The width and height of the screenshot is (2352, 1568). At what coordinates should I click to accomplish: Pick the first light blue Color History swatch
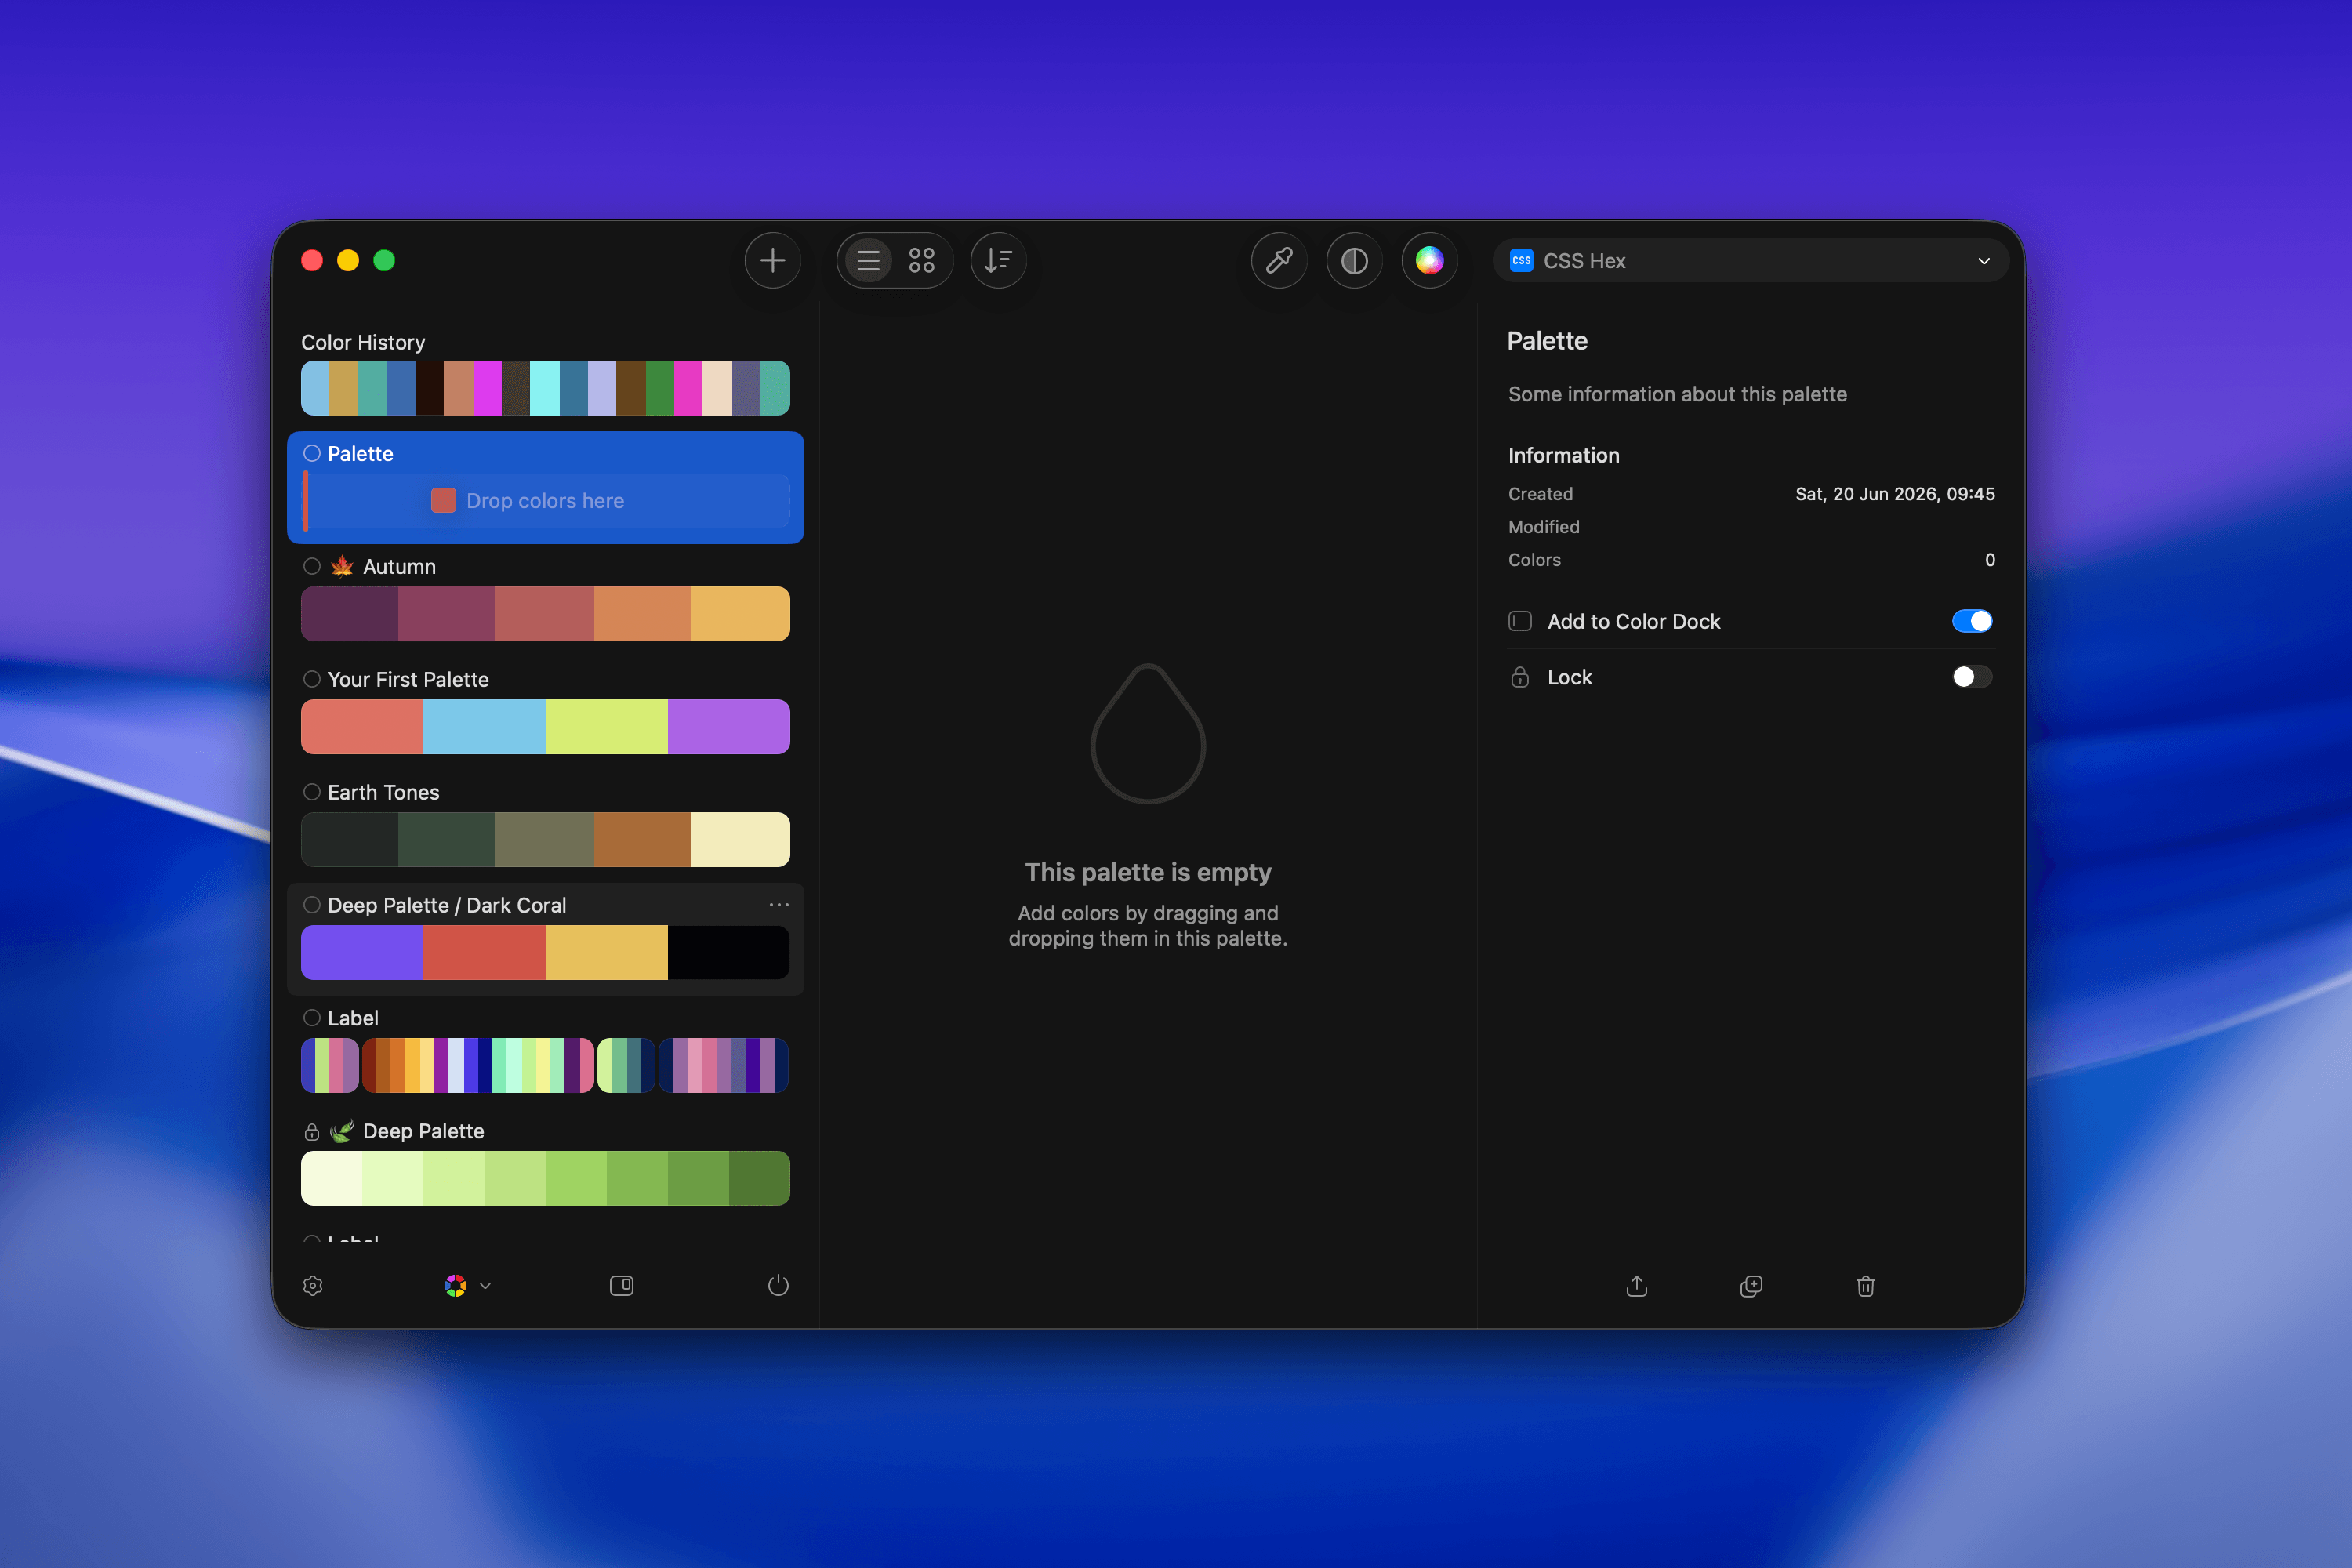[x=315, y=388]
